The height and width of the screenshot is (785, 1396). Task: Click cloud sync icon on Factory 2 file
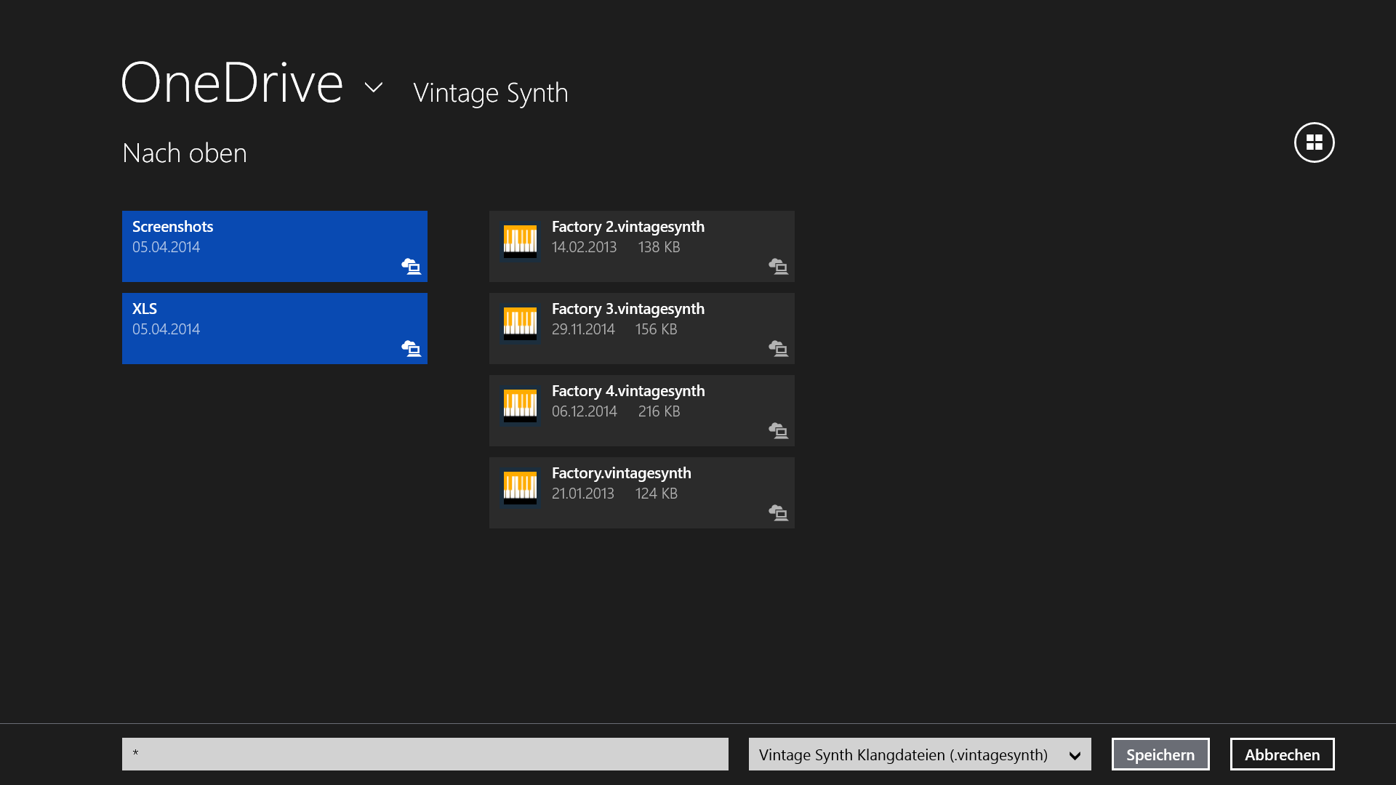pyautogui.click(x=778, y=267)
